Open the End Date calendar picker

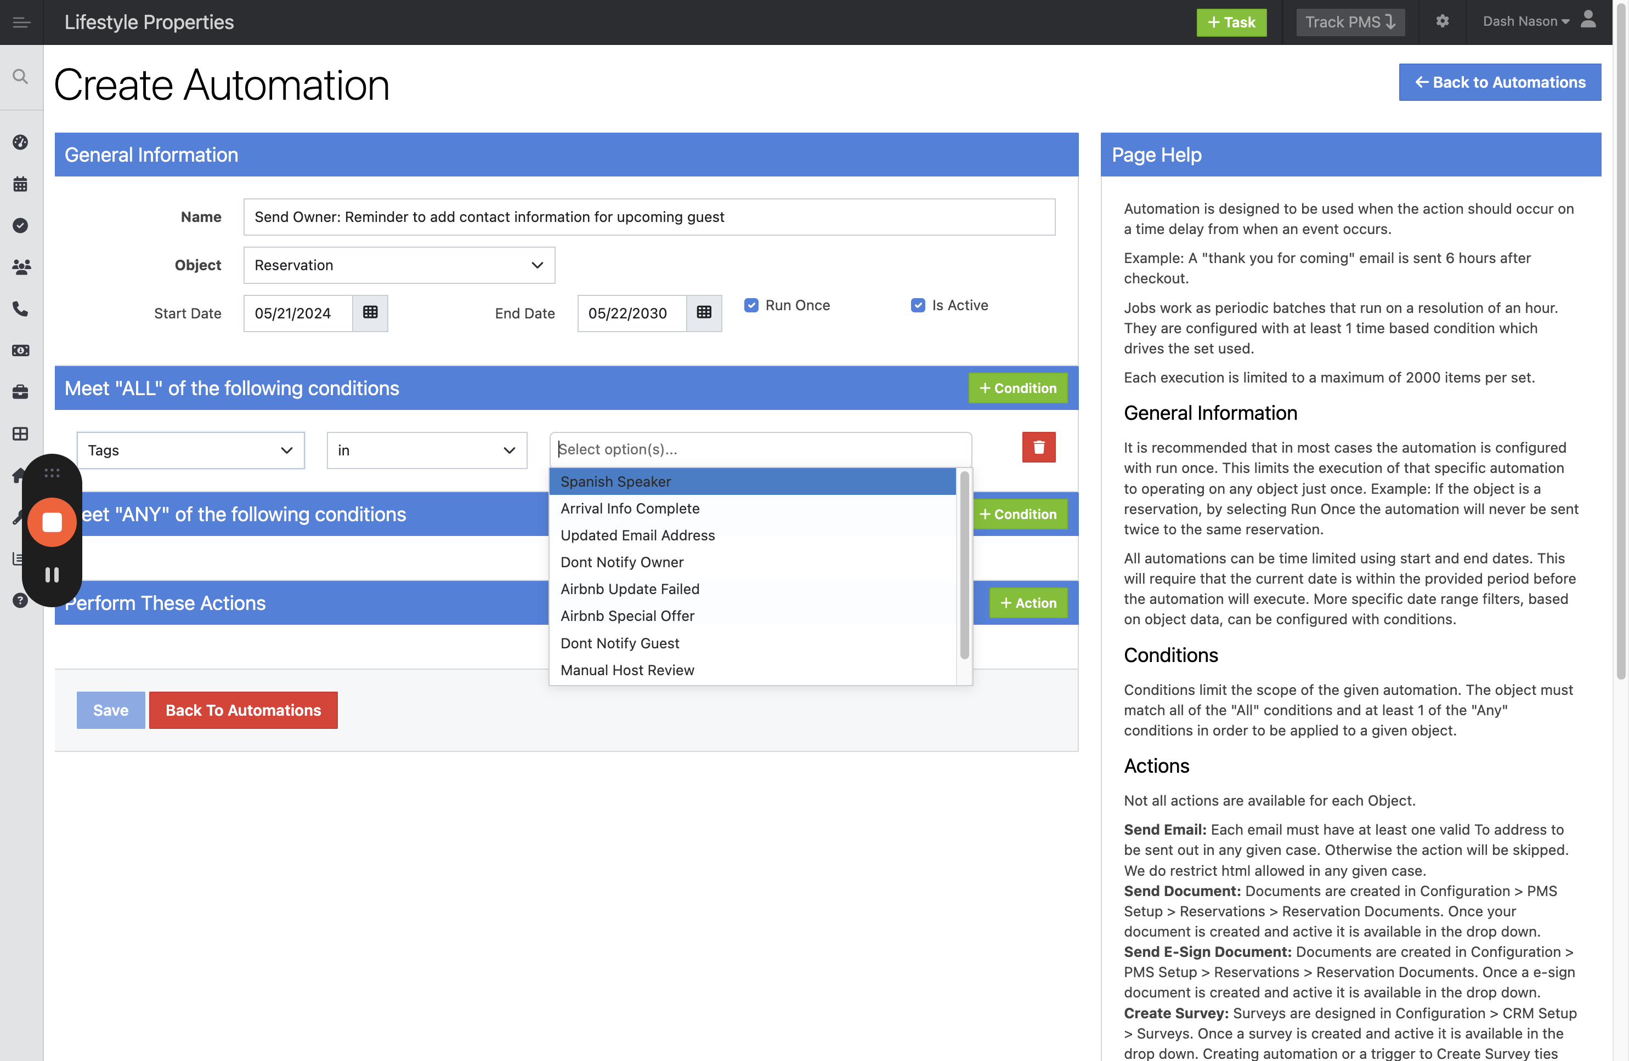click(704, 313)
